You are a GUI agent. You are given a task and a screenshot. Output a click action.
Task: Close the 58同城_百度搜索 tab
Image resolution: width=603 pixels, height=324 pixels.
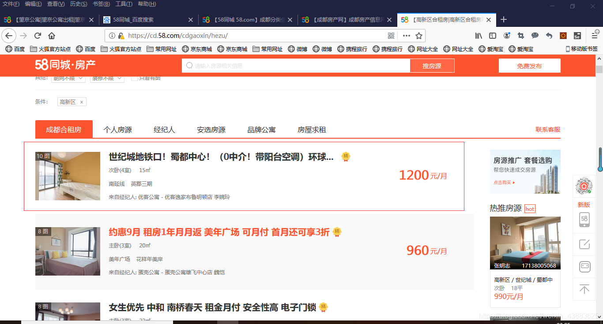[191, 20]
